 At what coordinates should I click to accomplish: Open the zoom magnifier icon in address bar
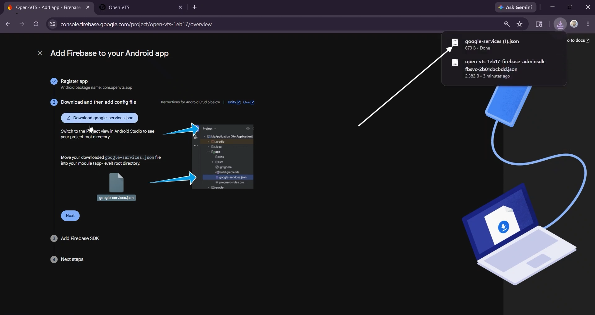click(507, 24)
